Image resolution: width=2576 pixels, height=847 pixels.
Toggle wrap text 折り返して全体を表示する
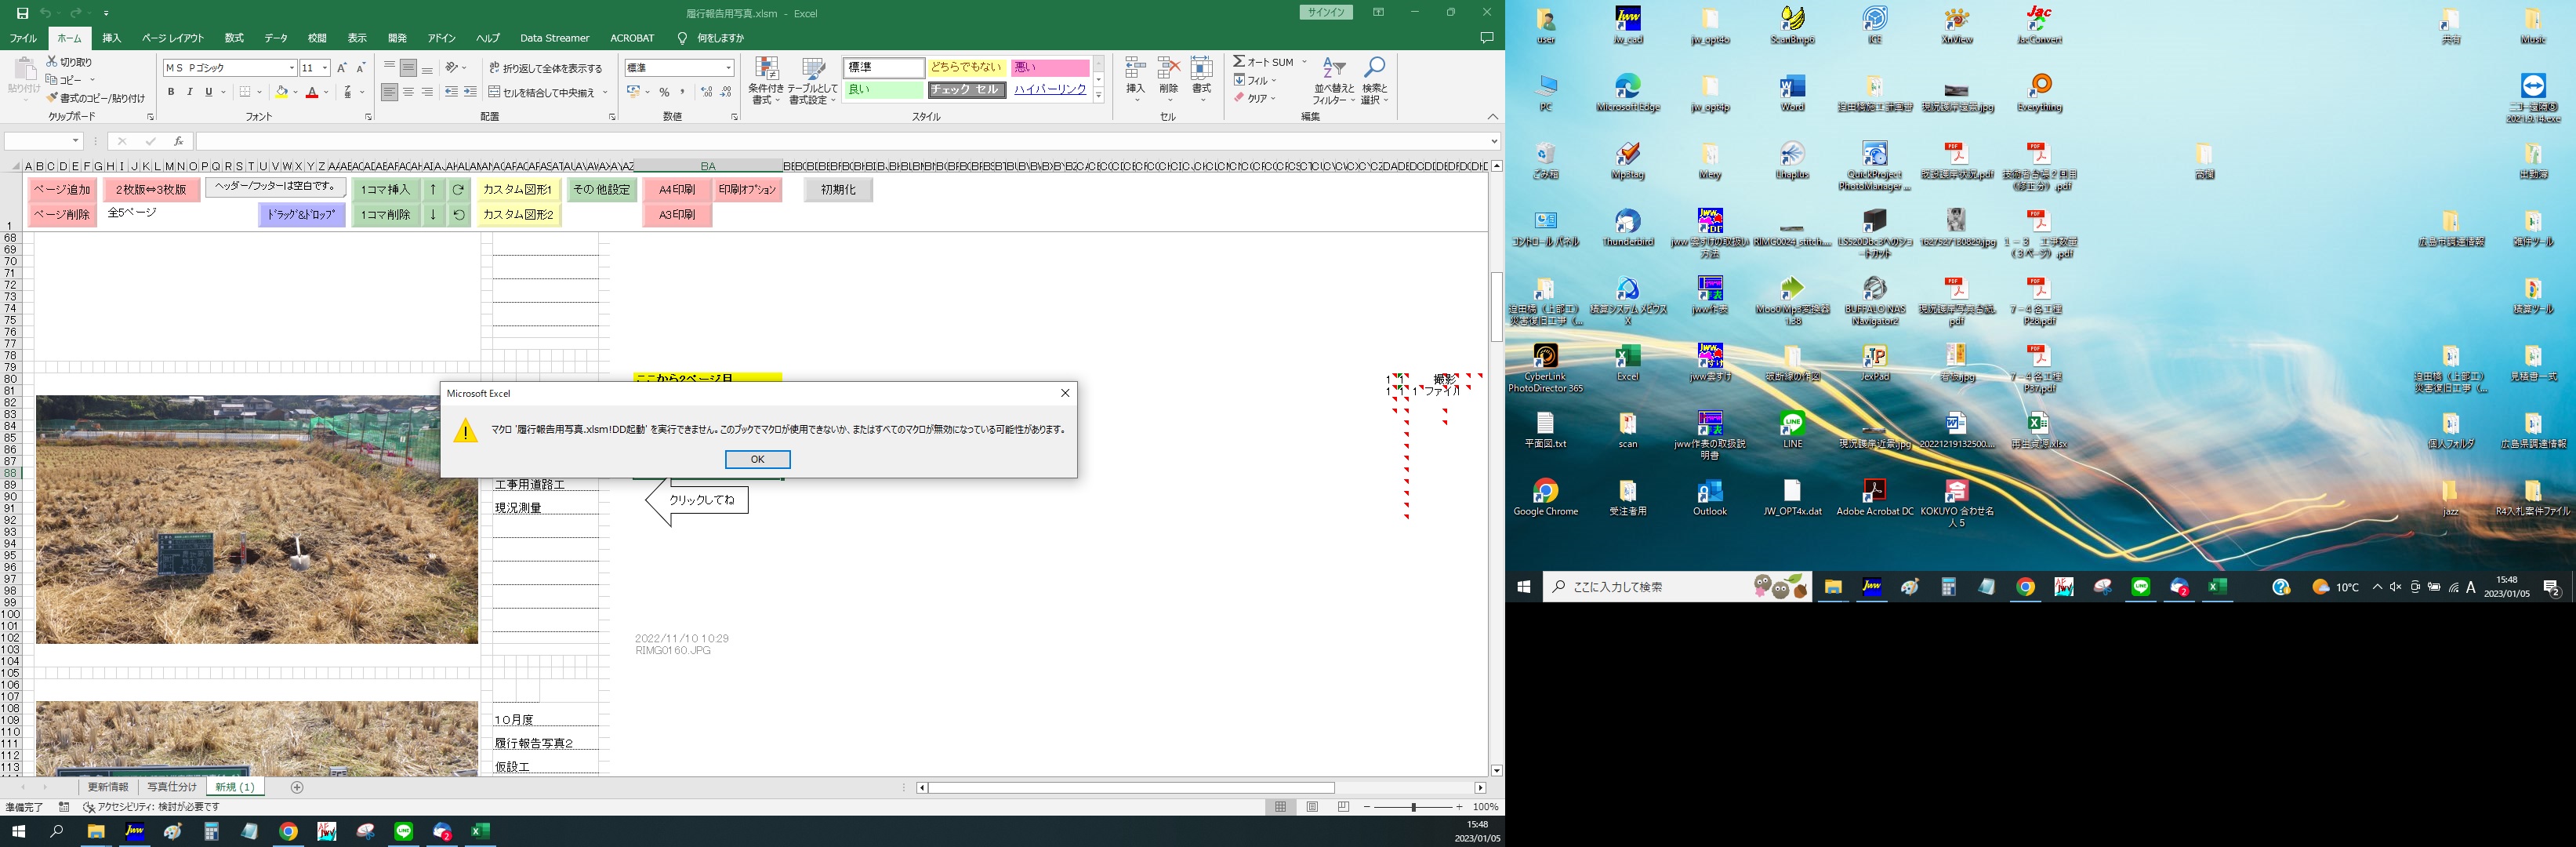point(546,68)
